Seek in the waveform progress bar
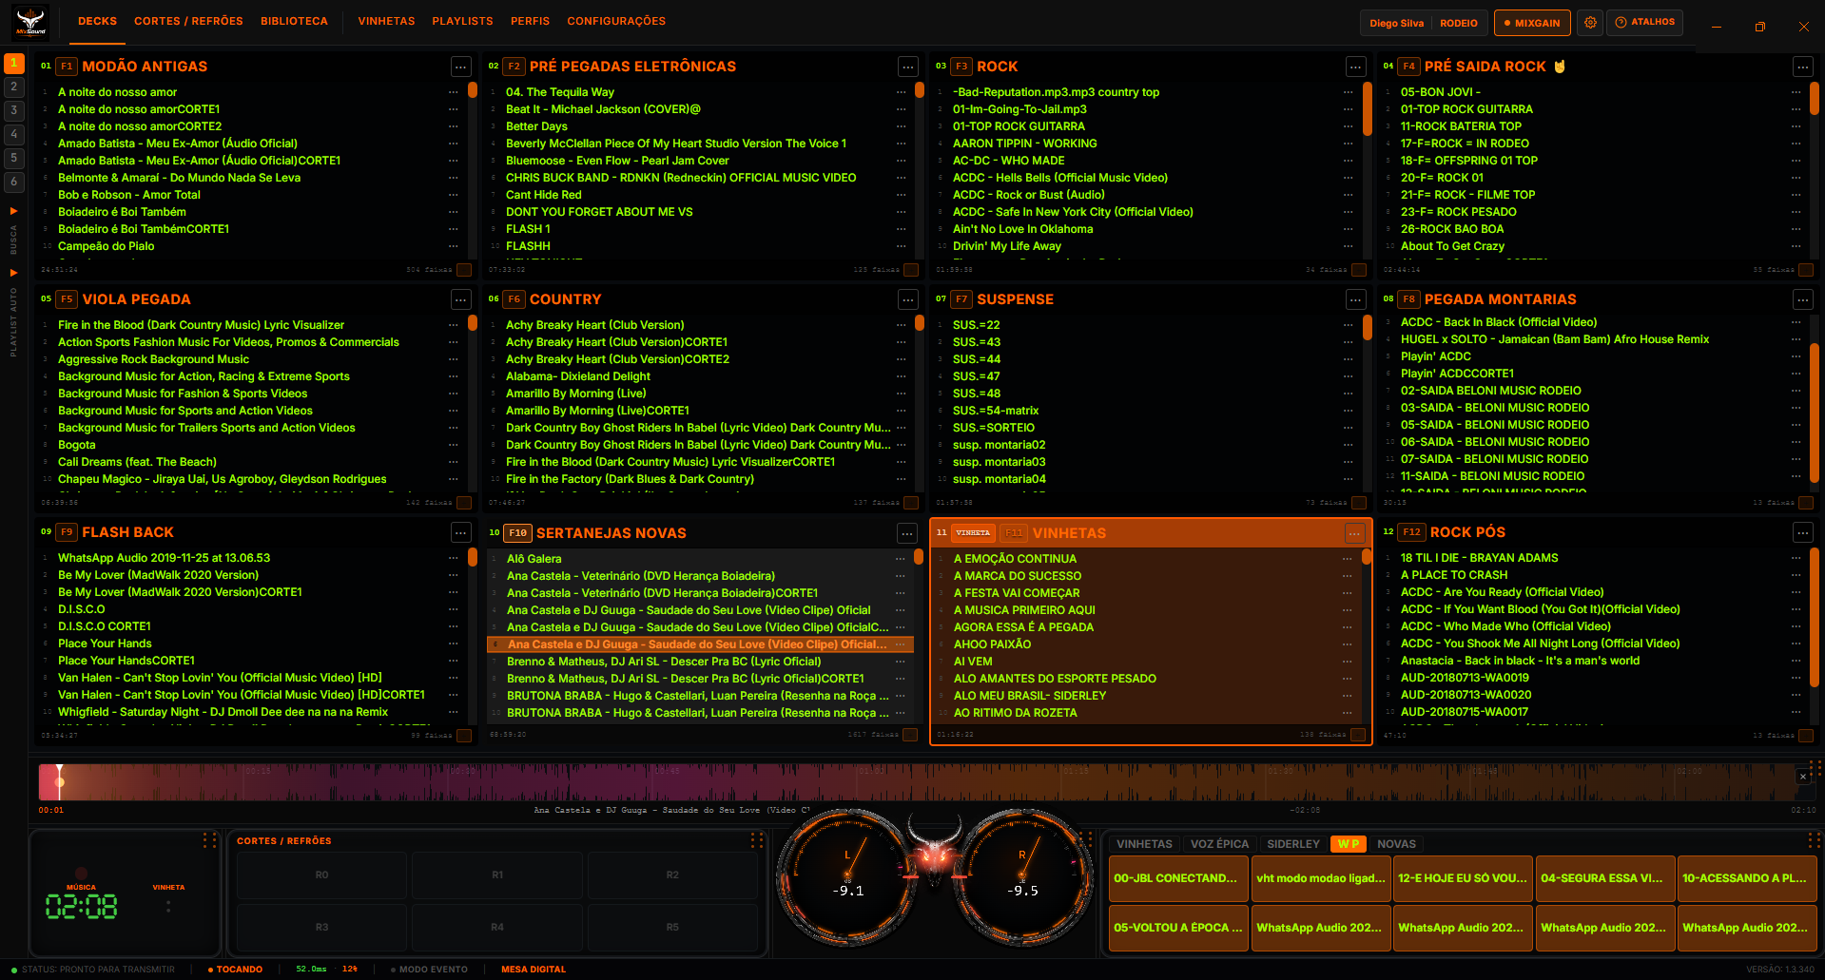 click(927, 782)
